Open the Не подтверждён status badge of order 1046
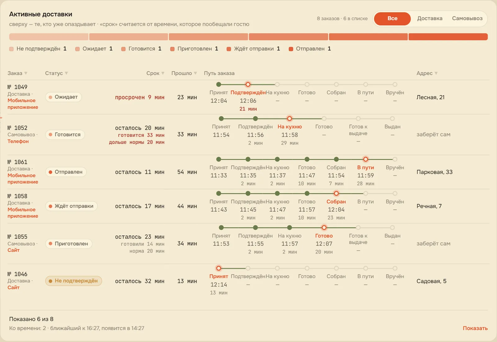The width and height of the screenshot is (497, 342). 74,281
